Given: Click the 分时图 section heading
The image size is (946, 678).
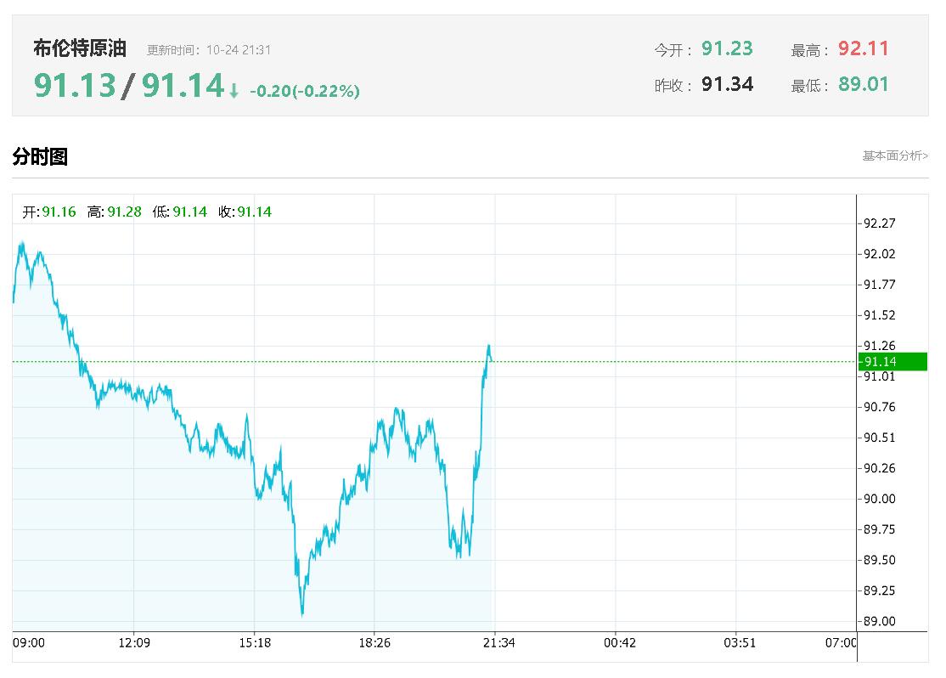Looking at the screenshot, I should coord(40,156).
